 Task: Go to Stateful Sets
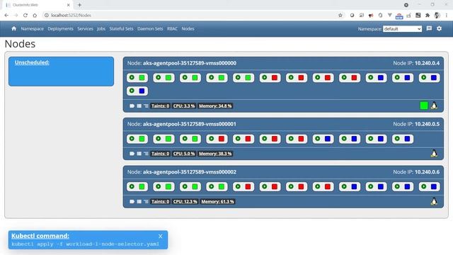tap(121, 28)
